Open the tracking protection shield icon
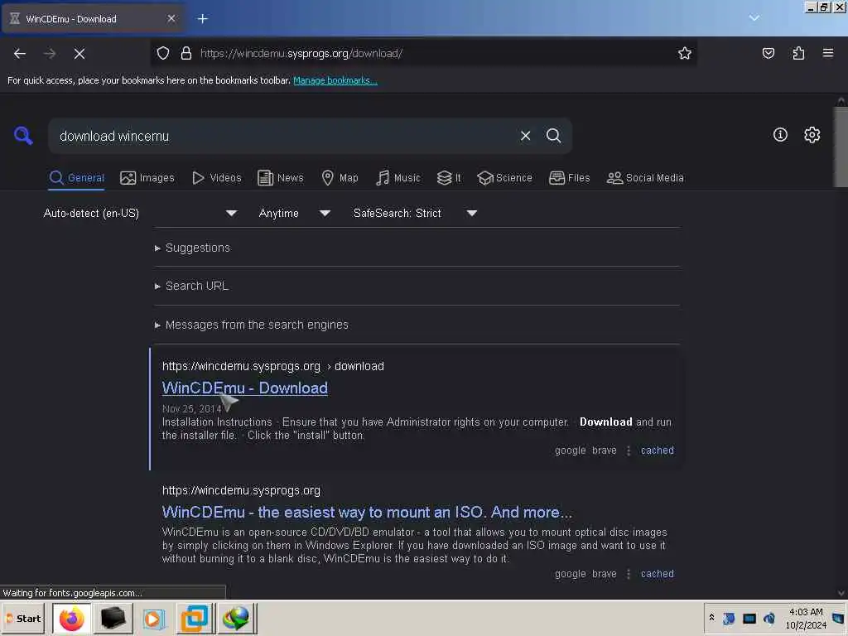Image resolution: width=848 pixels, height=636 pixels. (163, 53)
